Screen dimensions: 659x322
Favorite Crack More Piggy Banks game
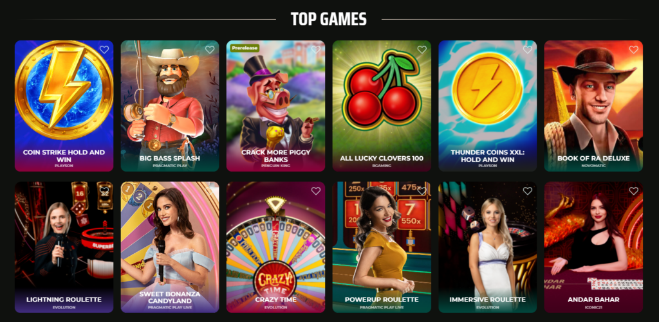(316, 49)
